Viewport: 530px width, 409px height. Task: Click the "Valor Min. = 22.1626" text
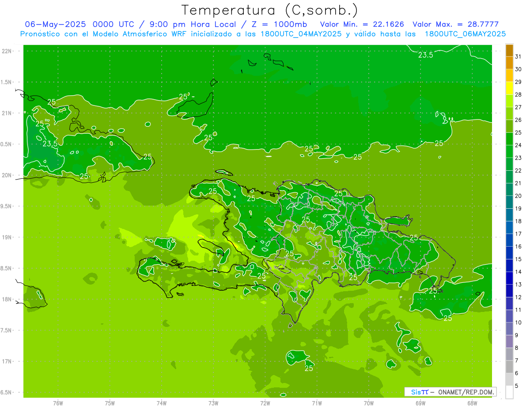[362, 24]
